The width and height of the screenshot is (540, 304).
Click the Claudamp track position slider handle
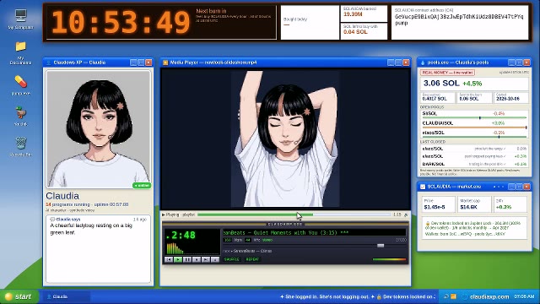(381, 246)
